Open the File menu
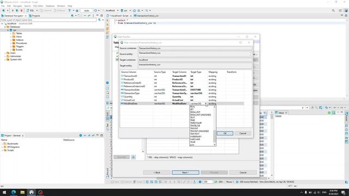 pyautogui.click(x=3, y=6)
